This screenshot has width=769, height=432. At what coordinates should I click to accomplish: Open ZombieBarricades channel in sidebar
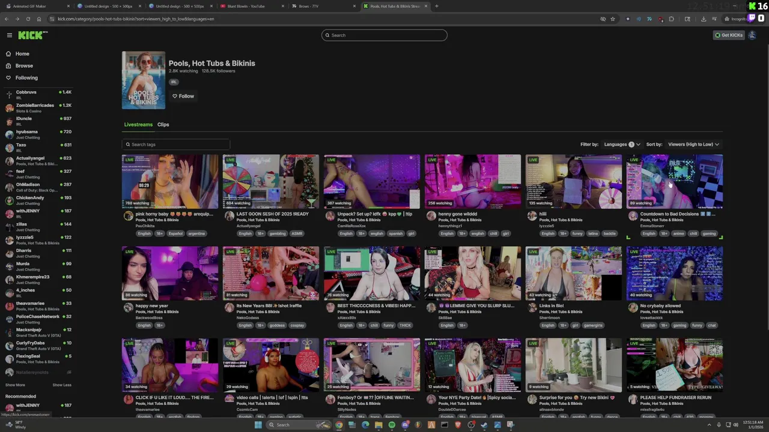pyautogui.click(x=38, y=108)
